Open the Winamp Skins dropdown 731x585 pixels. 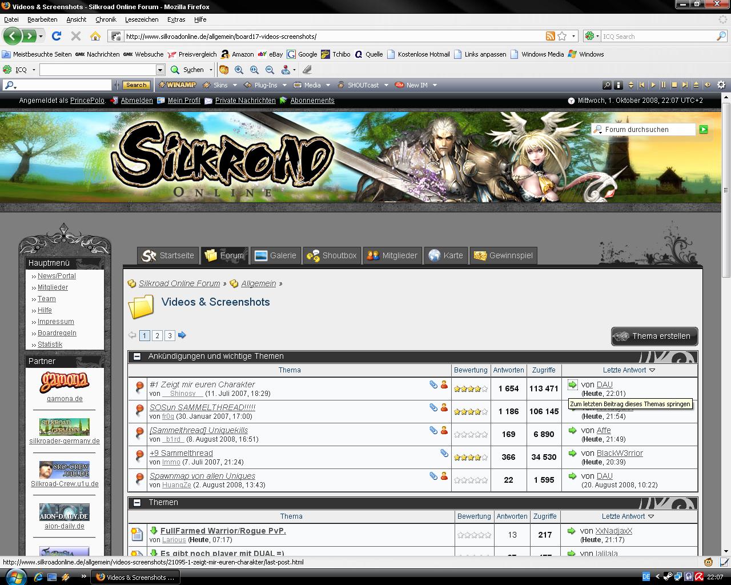click(220, 85)
